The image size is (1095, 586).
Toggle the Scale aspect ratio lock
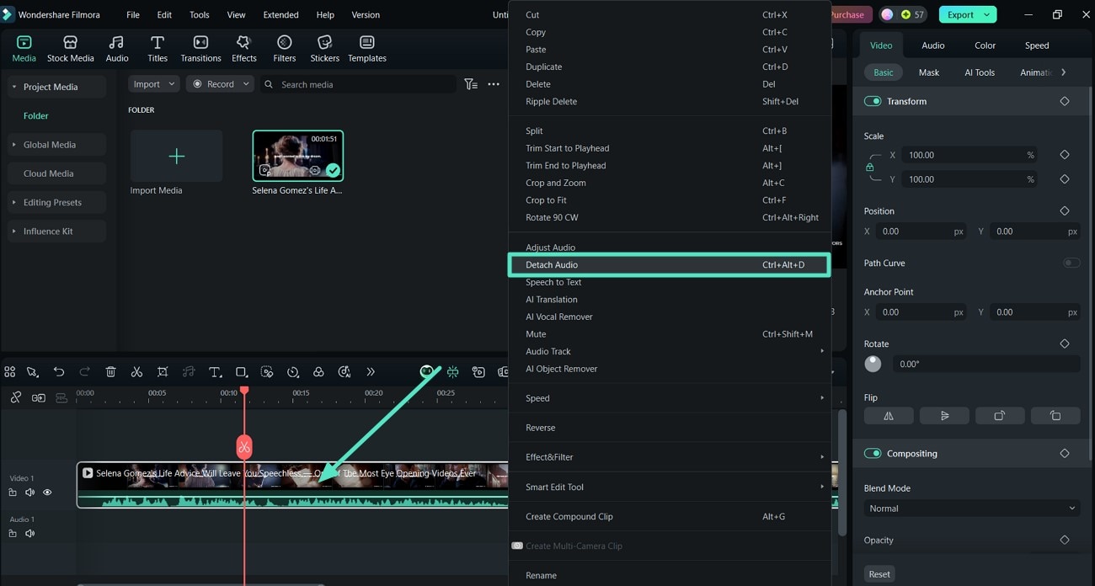pos(870,167)
